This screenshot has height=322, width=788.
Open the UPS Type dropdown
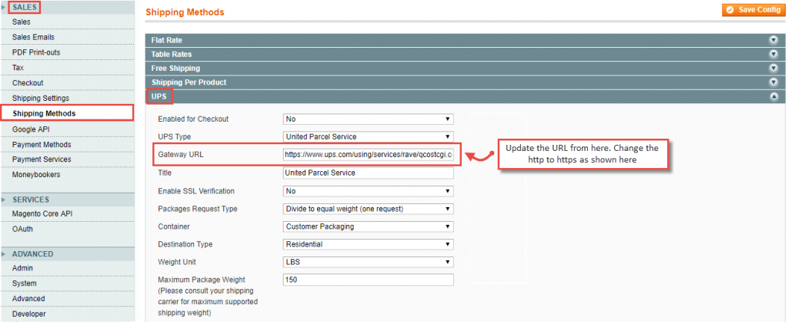point(369,136)
